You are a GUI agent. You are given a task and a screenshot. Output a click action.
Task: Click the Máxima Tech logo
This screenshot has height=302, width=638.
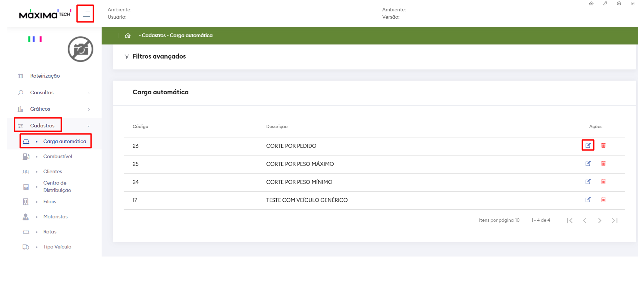click(45, 14)
